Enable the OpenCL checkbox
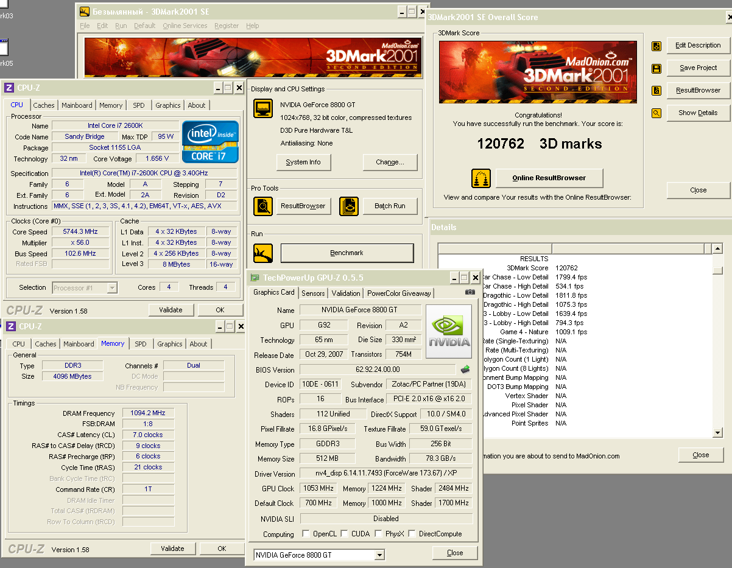The width and height of the screenshot is (732, 568). tap(306, 534)
